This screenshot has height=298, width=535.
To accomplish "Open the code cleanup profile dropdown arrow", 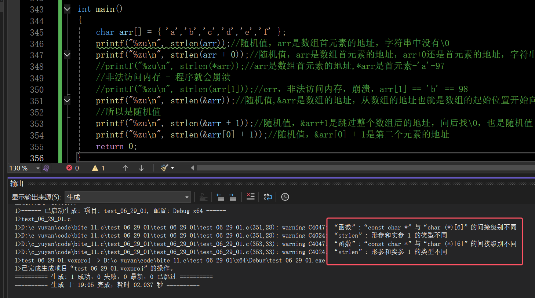I will coord(172,168).
